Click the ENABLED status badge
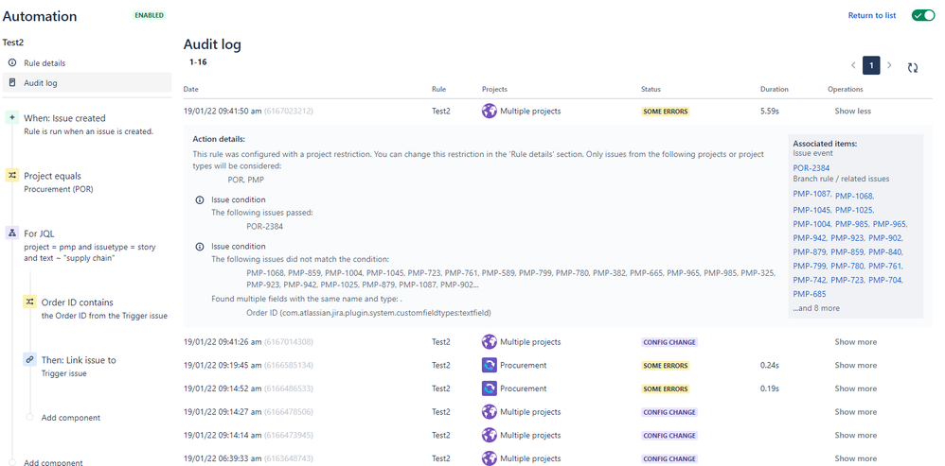The height and width of the screenshot is (466, 945). tap(149, 15)
